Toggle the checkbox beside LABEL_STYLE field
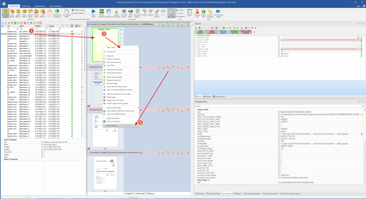This screenshot has width=366, height=199. 279,56
